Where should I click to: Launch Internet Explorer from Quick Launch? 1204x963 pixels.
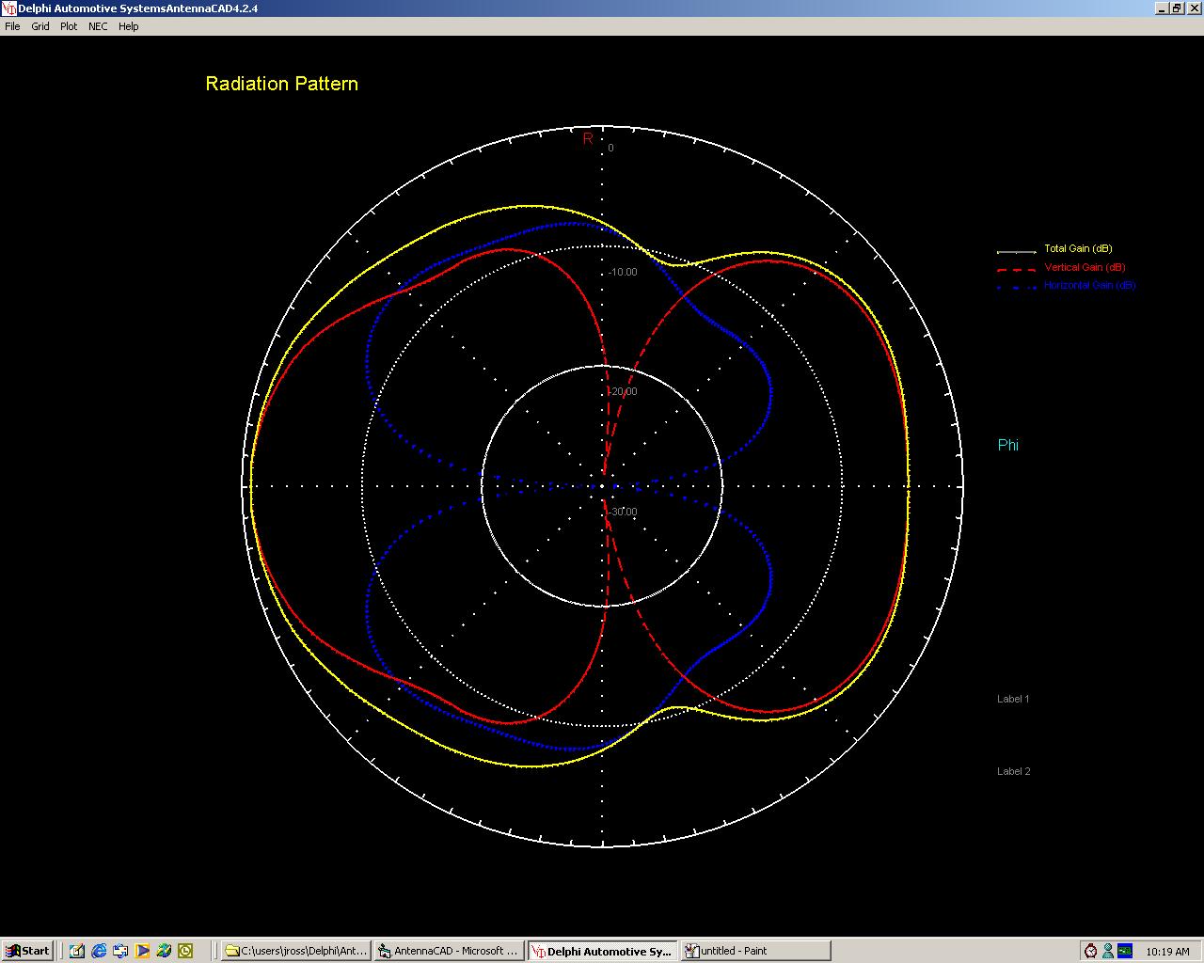99,951
